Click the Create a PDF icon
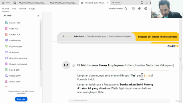Image resolution: width=183 pixels, height=103 pixels. (6, 34)
